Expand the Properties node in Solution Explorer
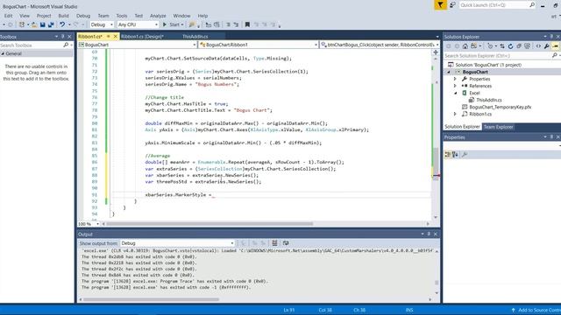 pyautogui.click(x=455, y=79)
